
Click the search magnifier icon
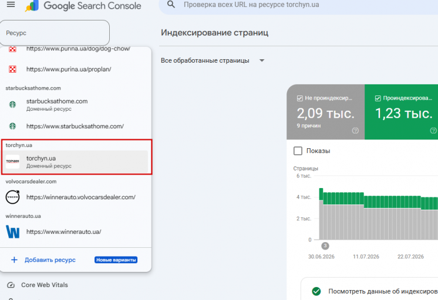pos(171,4)
